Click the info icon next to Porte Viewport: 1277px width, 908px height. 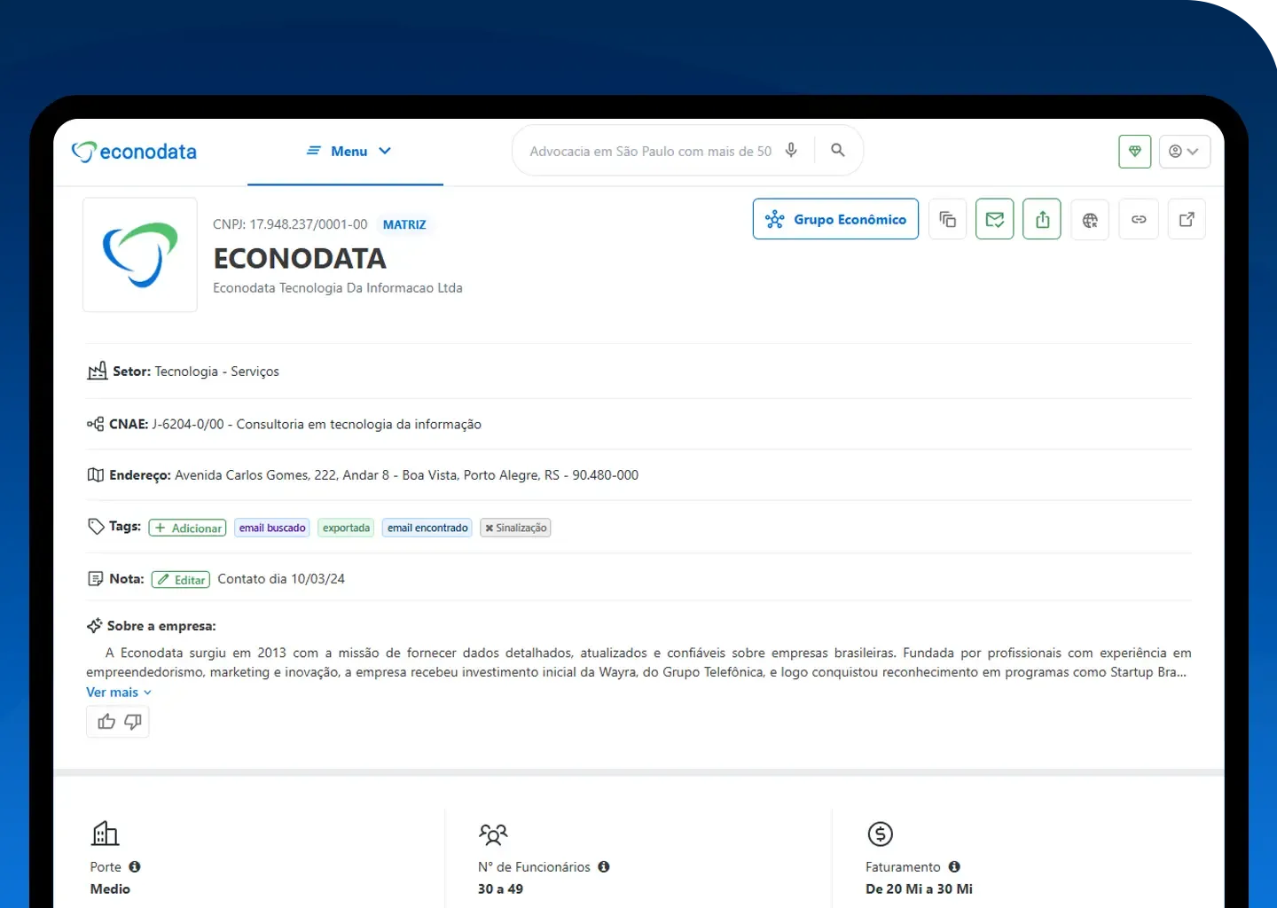coord(134,866)
